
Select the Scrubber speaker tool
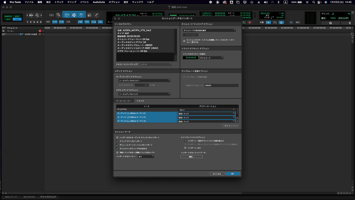coord(89,15)
